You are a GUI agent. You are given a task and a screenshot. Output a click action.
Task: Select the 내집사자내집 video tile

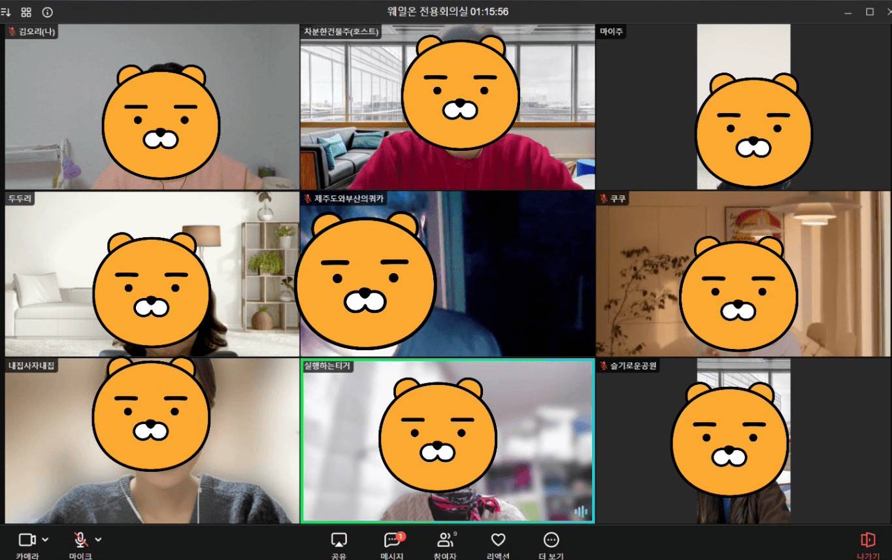pyautogui.click(x=152, y=441)
